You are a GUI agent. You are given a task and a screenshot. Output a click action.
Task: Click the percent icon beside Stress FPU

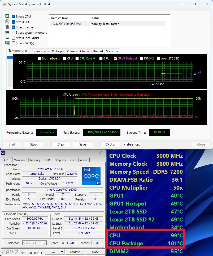click(7, 22)
